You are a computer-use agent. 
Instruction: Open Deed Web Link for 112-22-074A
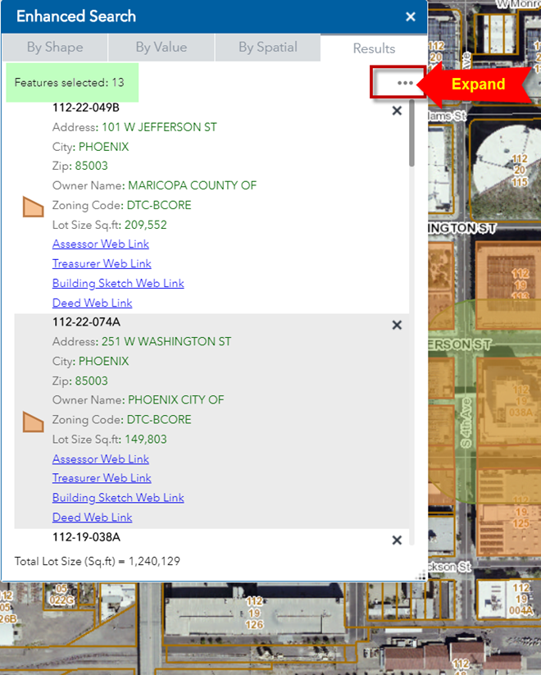(x=92, y=518)
